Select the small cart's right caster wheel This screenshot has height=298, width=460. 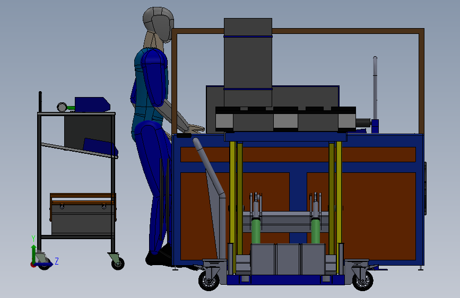click(x=118, y=263)
